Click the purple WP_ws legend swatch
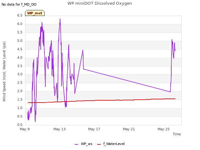This screenshot has height=150, width=200. pyautogui.click(x=76, y=144)
